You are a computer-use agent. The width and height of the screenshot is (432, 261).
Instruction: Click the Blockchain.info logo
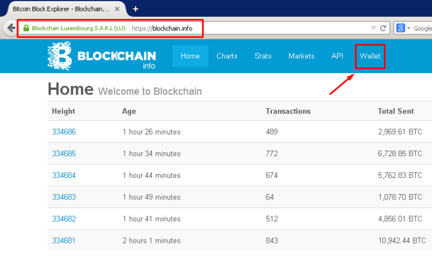tap(102, 56)
